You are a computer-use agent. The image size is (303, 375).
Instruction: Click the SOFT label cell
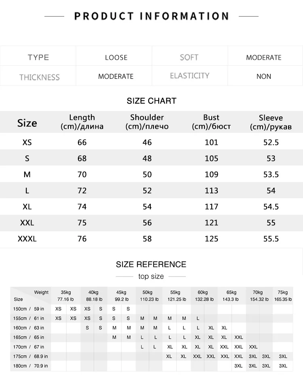coord(189,57)
